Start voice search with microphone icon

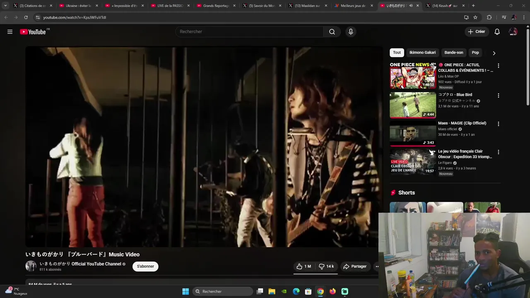pos(351,32)
